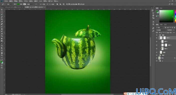Select the Move tool

pyautogui.click(x=2, y=10)
